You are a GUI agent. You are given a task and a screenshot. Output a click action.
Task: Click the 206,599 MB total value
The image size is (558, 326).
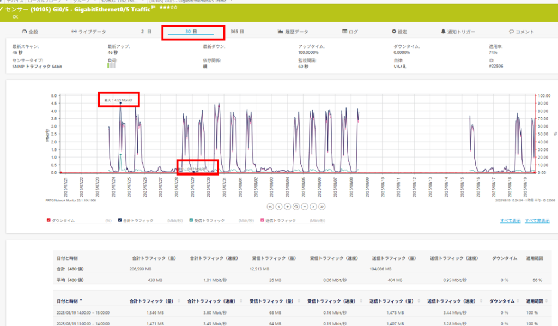tap(141, 269)
